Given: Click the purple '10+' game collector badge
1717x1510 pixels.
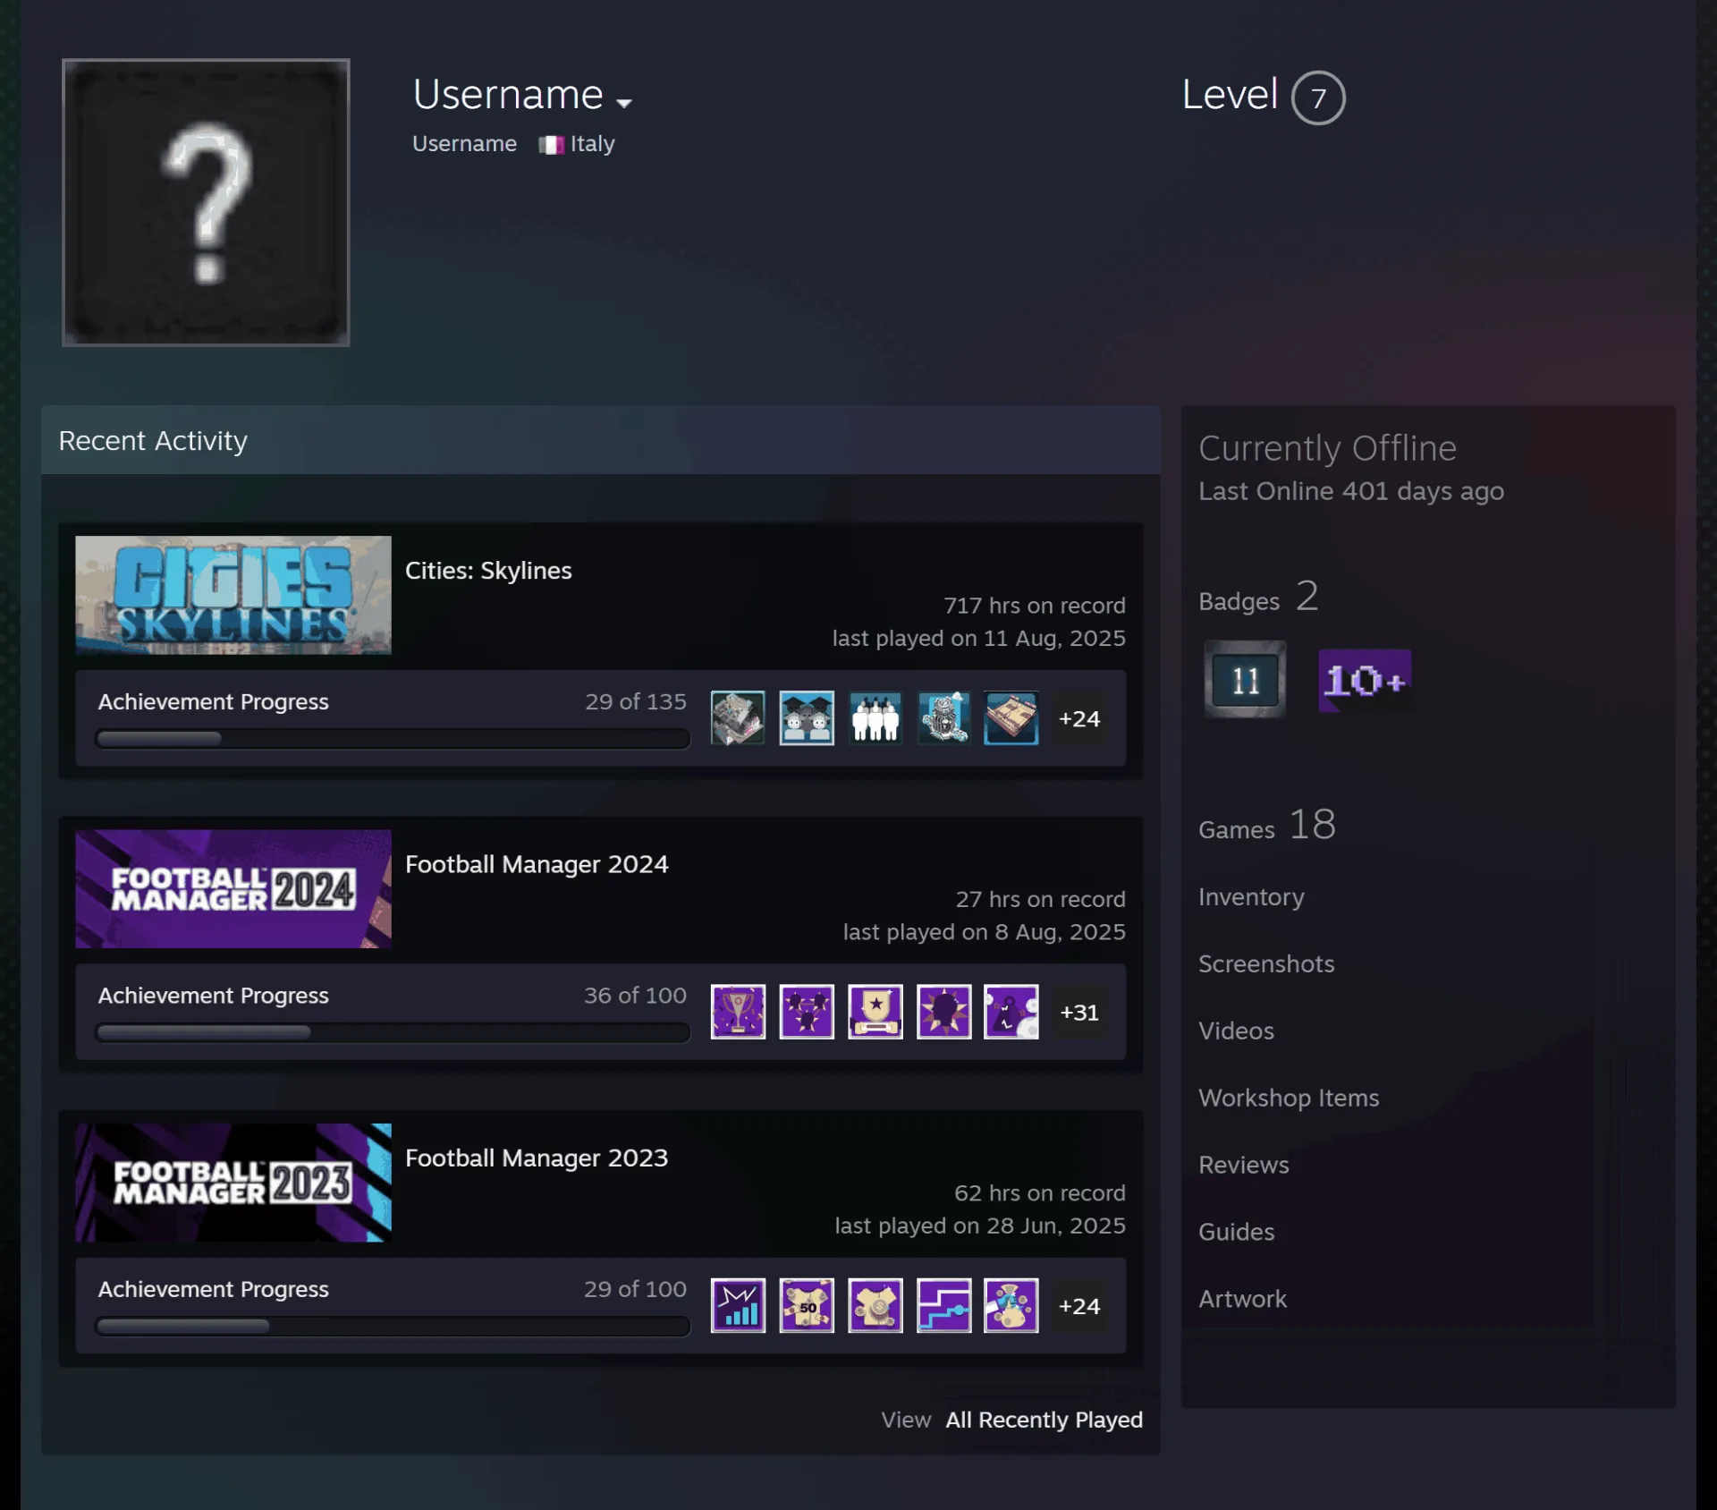Looking at the screenshot, I should tap(1365, 681).
